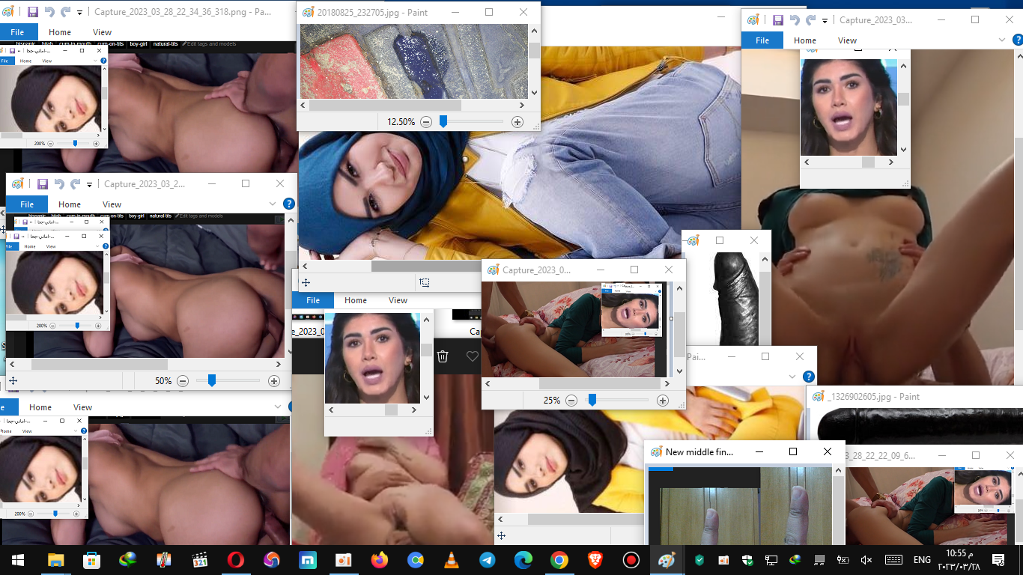Toggle the favorite heart icon in the photo viewer

(472, 356)
